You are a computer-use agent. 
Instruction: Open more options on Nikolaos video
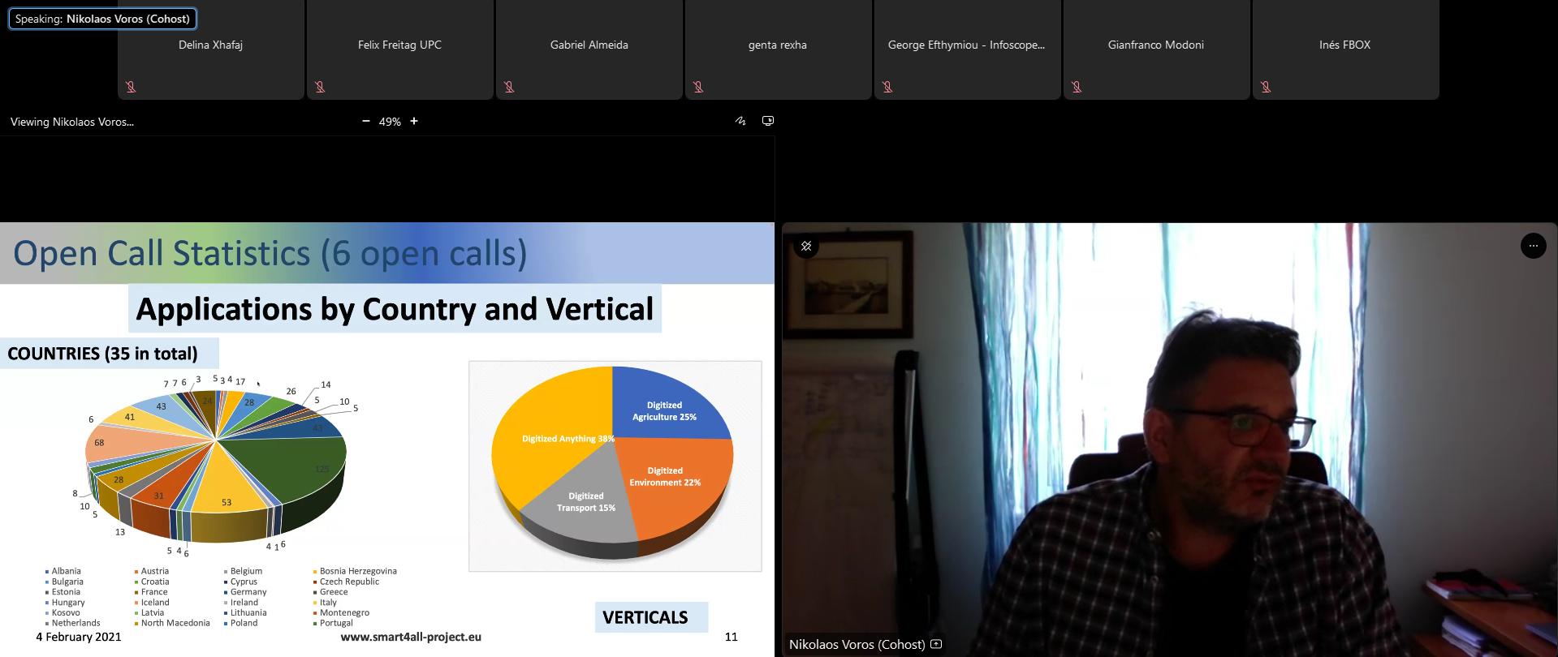[x=1533, y=246]
